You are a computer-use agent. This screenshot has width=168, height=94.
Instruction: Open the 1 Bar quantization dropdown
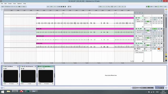tap(24, 7)
